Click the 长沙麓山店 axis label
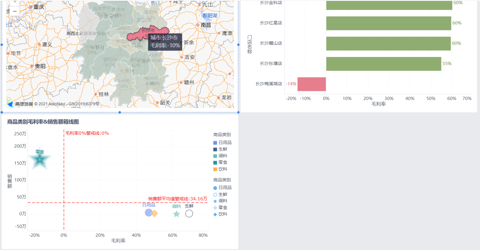Viewport: 480px width, 250px height. 271,43
